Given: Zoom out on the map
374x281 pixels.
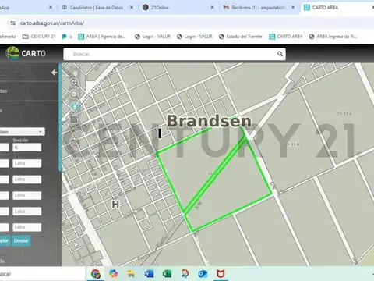Looking at the screenshot, I should click(74, 94).
